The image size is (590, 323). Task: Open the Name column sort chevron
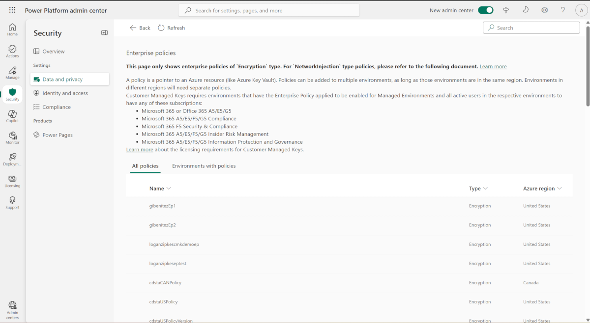coord(169,188)
